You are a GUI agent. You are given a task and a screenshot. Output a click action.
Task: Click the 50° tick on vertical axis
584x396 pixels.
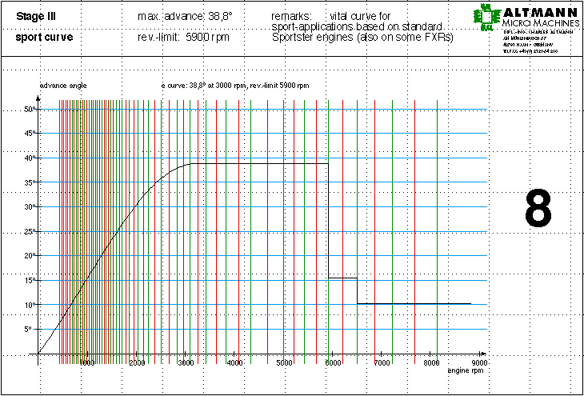[28, 109]
